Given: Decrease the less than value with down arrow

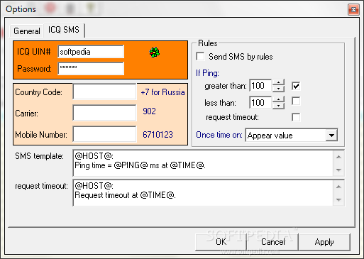Looking at the screenshot, I should [278, 106].
